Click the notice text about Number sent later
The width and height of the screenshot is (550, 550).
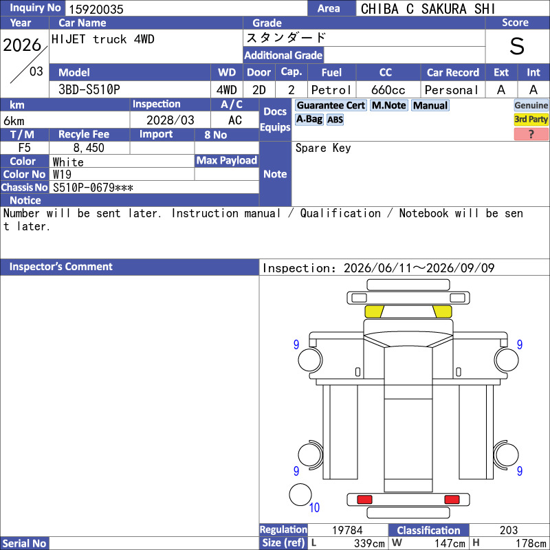coord(263,220)
